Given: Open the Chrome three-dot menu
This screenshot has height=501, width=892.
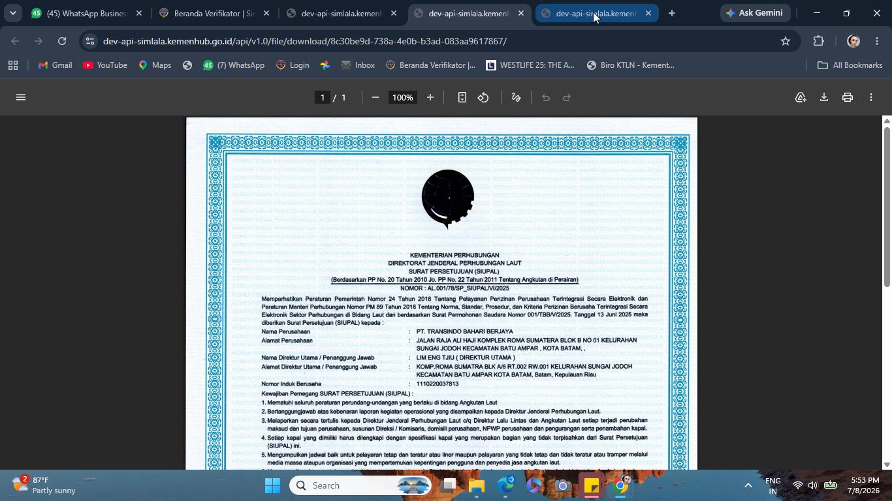Looking at the screenshot, I should coord(876,41).
